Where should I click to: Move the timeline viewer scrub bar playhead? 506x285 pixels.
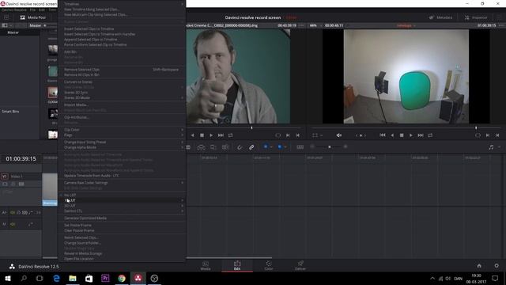[x=476, y=128]
